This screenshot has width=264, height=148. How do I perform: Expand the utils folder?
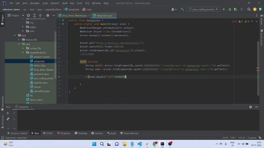click(23, 31)
